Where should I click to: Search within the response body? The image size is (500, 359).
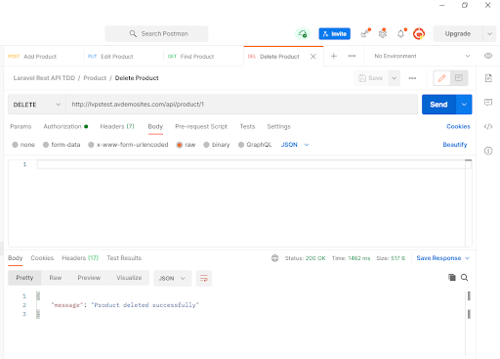[x=464, y=277]
